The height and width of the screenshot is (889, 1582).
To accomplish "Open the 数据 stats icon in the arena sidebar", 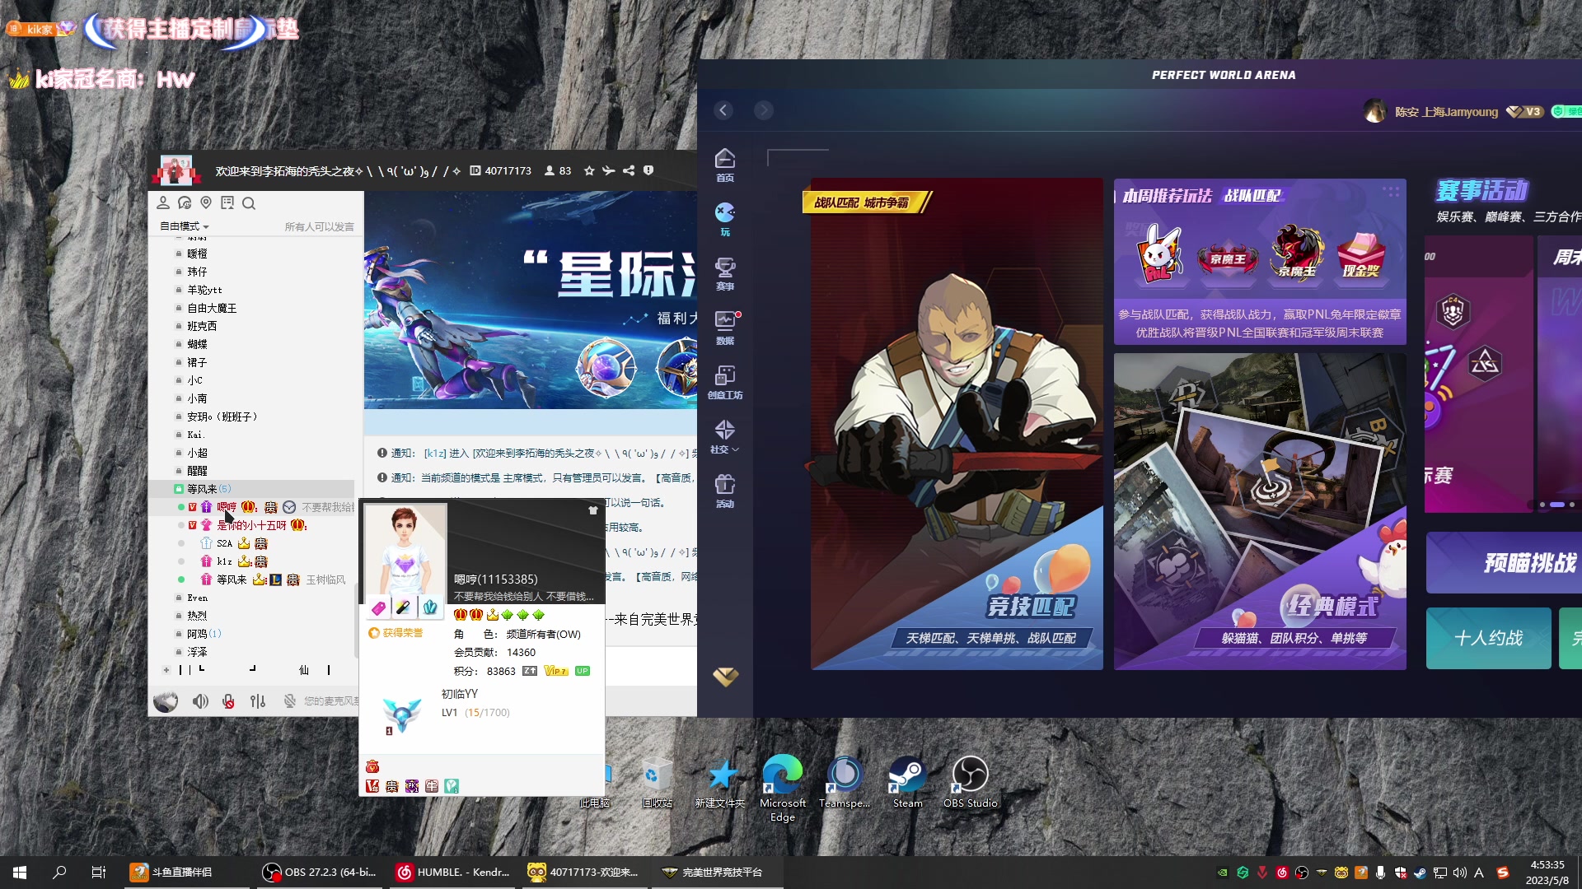I will pos(725,328).
